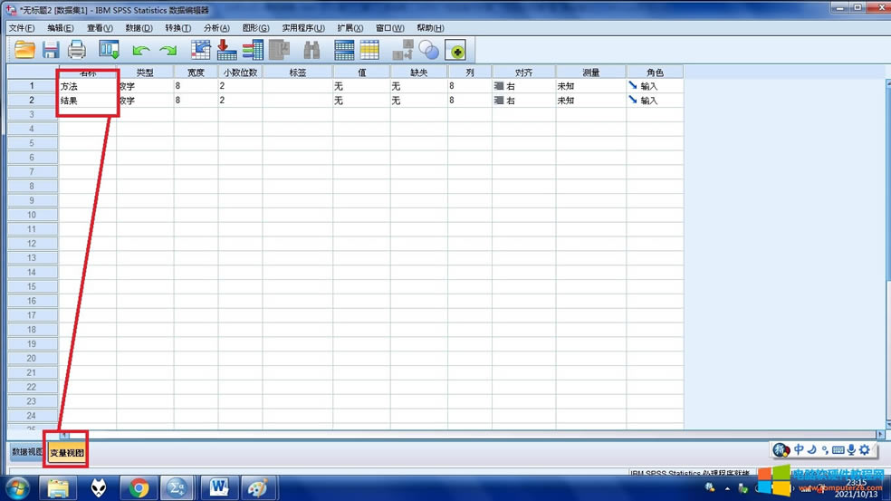
Task: Toggle Chinese/English input mode on IME bar
Action: point(799,449)
